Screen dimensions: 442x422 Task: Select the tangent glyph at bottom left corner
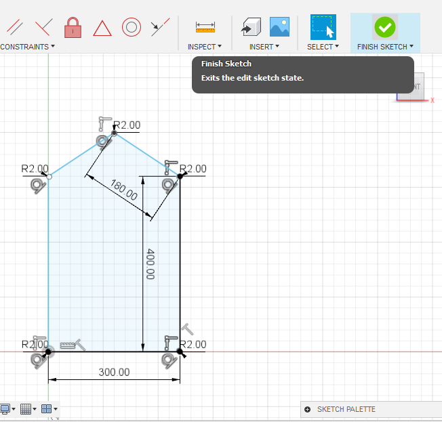(39, 362)
